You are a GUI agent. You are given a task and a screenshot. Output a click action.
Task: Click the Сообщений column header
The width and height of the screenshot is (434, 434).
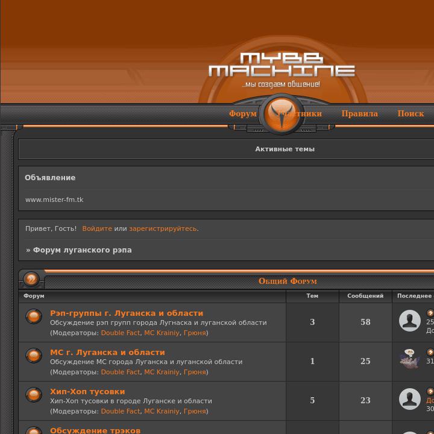(365, 296)
